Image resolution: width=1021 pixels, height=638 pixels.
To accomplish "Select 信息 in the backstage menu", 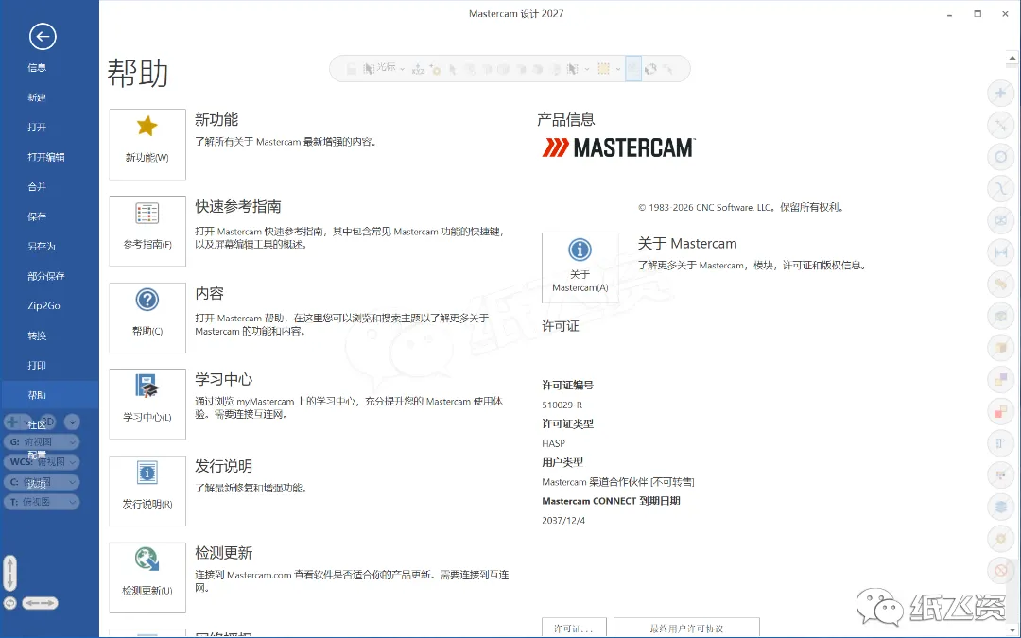I will 37,68.
